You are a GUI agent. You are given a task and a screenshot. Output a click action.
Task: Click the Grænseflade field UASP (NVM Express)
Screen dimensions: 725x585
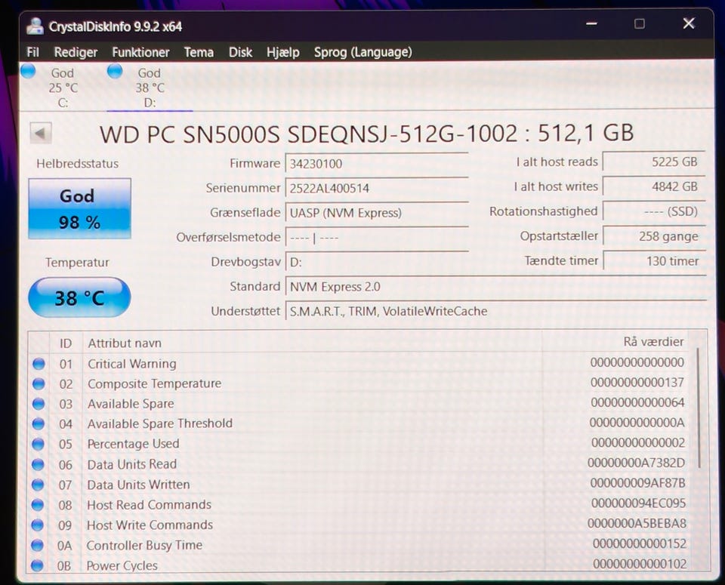tap(377, 213)
